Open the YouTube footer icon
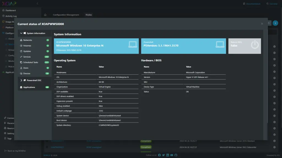 coord(172,155)
